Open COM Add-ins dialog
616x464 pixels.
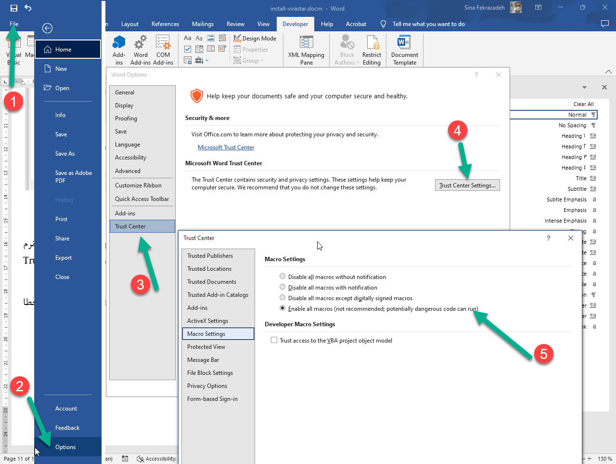tap(163, 50)
